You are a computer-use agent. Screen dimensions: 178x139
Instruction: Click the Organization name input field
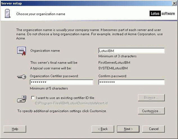click(x=131, y=51)
